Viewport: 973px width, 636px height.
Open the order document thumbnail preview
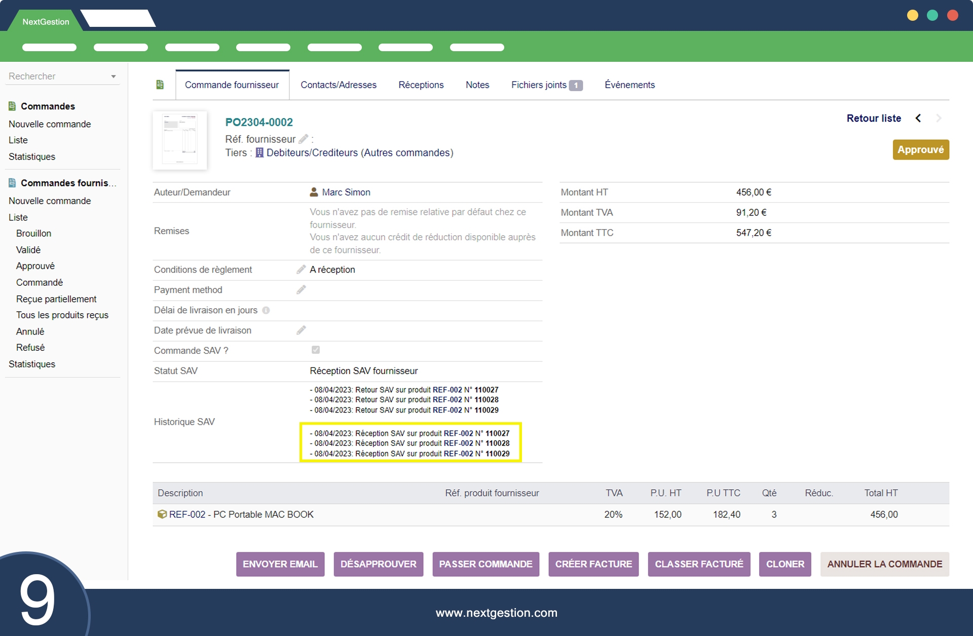click(179, 140)
